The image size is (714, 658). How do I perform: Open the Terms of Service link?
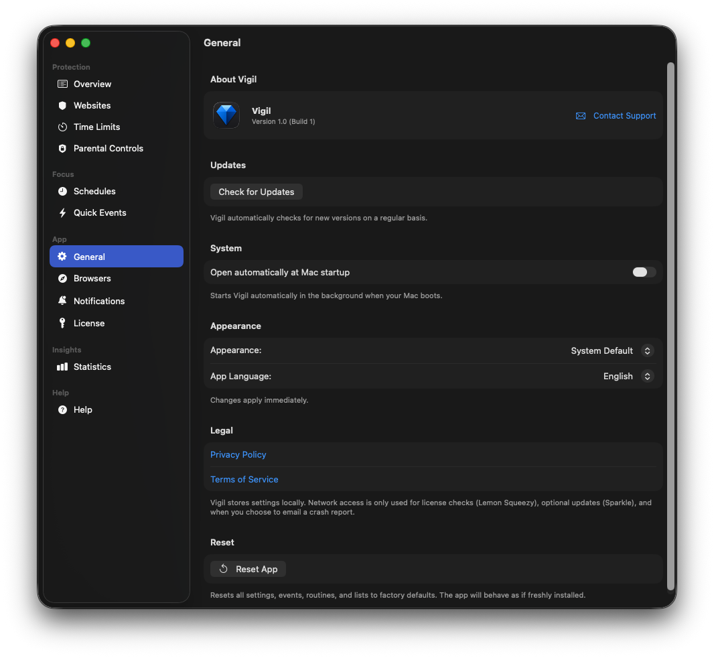point(244,479)
